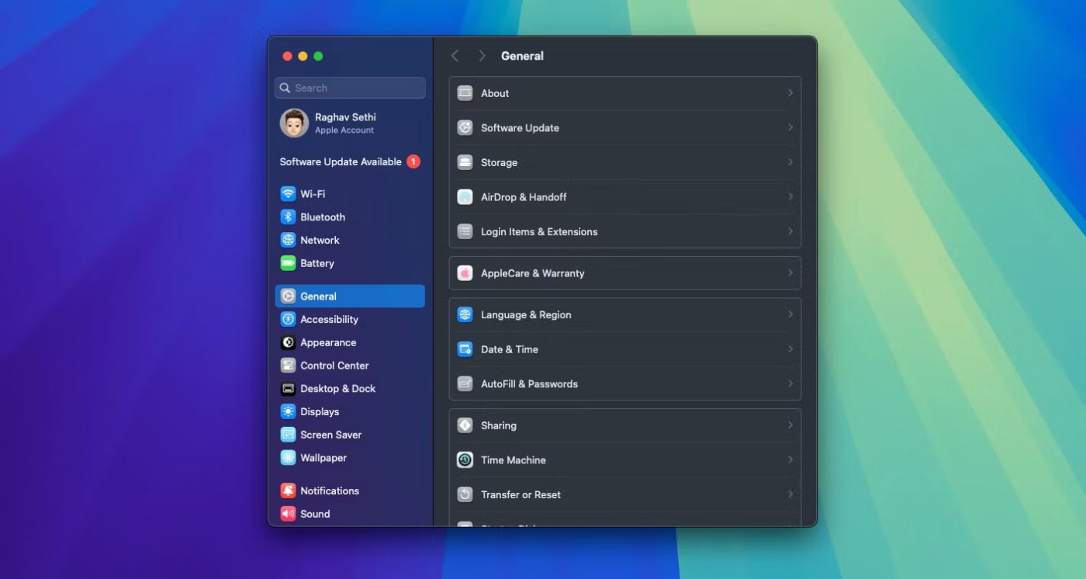Screen dimensions: 1086x579
Task: Switch to Notifications settings pane
Action: (x=330, y=491)
